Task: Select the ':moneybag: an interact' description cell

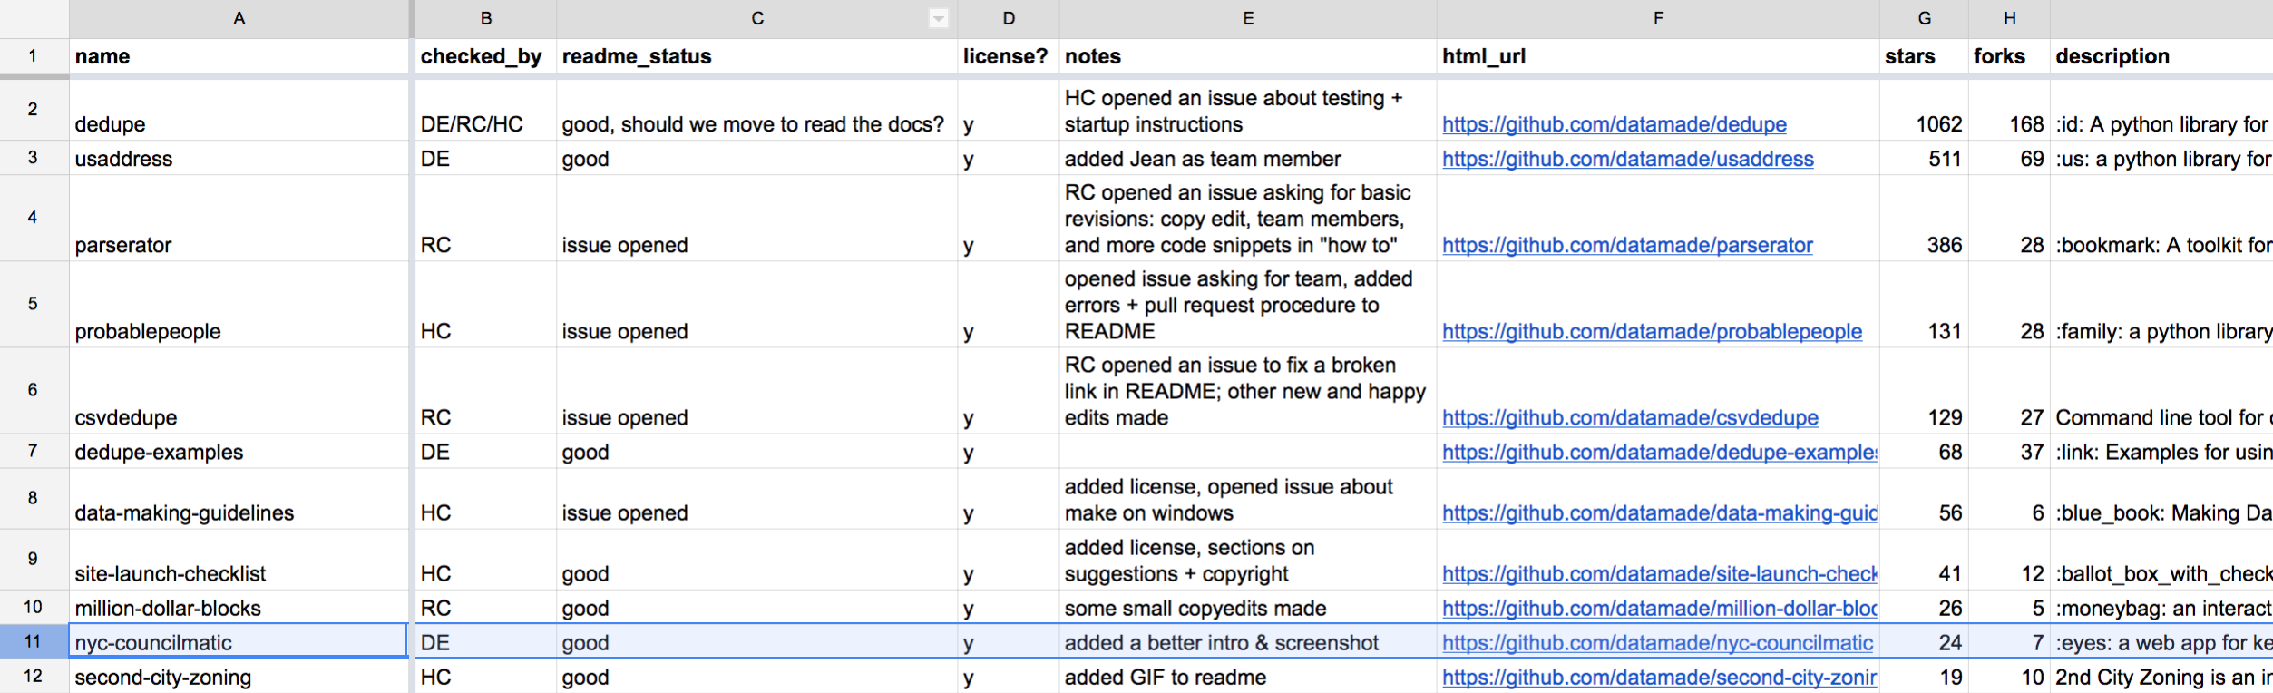Action: click(2161, 607)
